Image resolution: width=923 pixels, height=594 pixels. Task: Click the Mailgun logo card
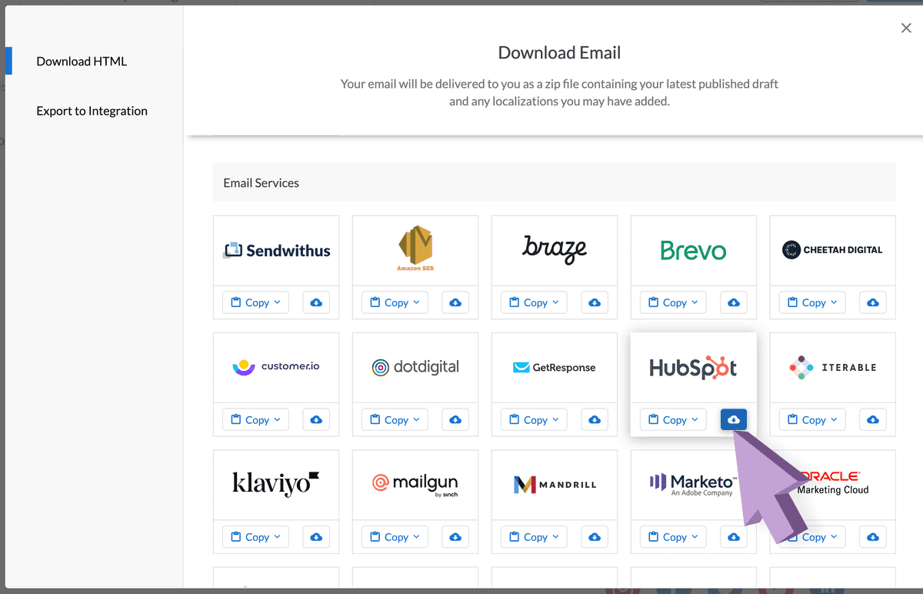point(415,484)
